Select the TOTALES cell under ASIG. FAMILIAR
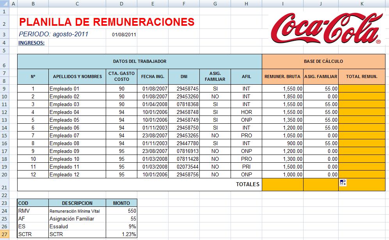The width and height of the screenshot is (389, 240). [x=321, y=185]
